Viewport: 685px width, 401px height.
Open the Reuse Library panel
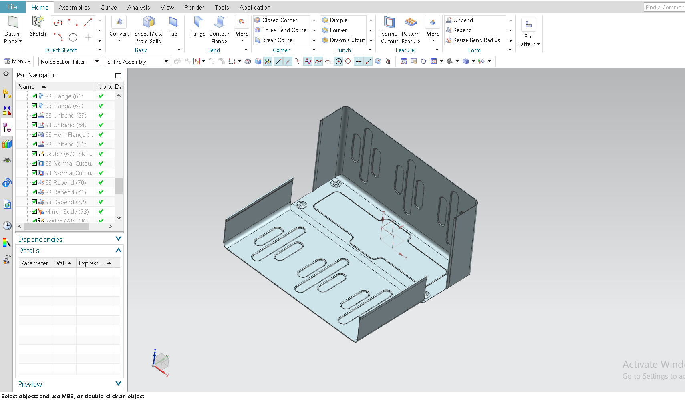[x=7, y=144]
